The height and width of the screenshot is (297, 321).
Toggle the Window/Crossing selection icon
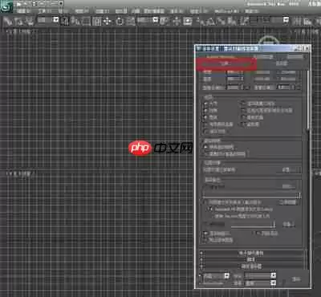click(98, 22)
